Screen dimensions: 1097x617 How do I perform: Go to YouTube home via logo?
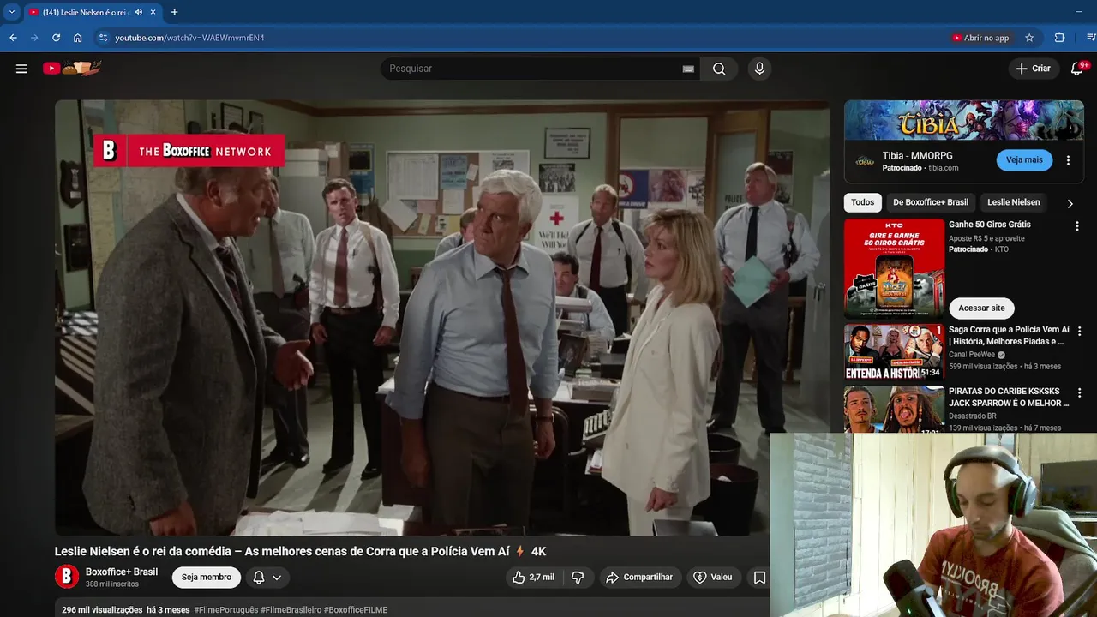(73, 69)
